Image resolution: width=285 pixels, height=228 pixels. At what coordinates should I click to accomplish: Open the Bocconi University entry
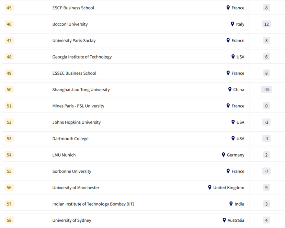(x=70, y=24)
